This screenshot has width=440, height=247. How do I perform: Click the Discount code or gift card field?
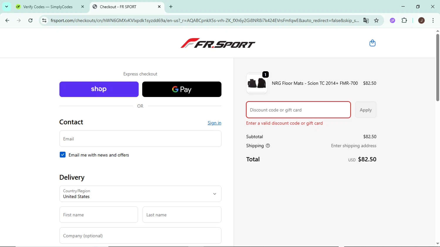click(298, 110)
